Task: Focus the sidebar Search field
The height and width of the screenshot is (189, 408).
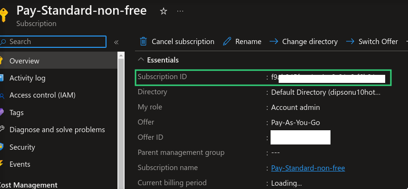Action: (x=53, y=42)
